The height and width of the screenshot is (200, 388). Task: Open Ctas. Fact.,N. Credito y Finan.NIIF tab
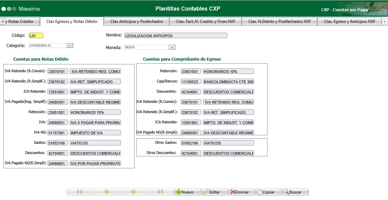(206, 21)
